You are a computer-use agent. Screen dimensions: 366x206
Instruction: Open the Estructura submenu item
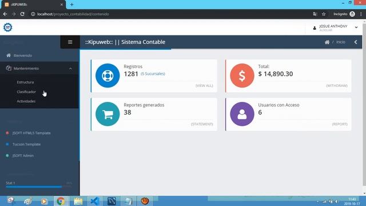(x=25, y=82)
